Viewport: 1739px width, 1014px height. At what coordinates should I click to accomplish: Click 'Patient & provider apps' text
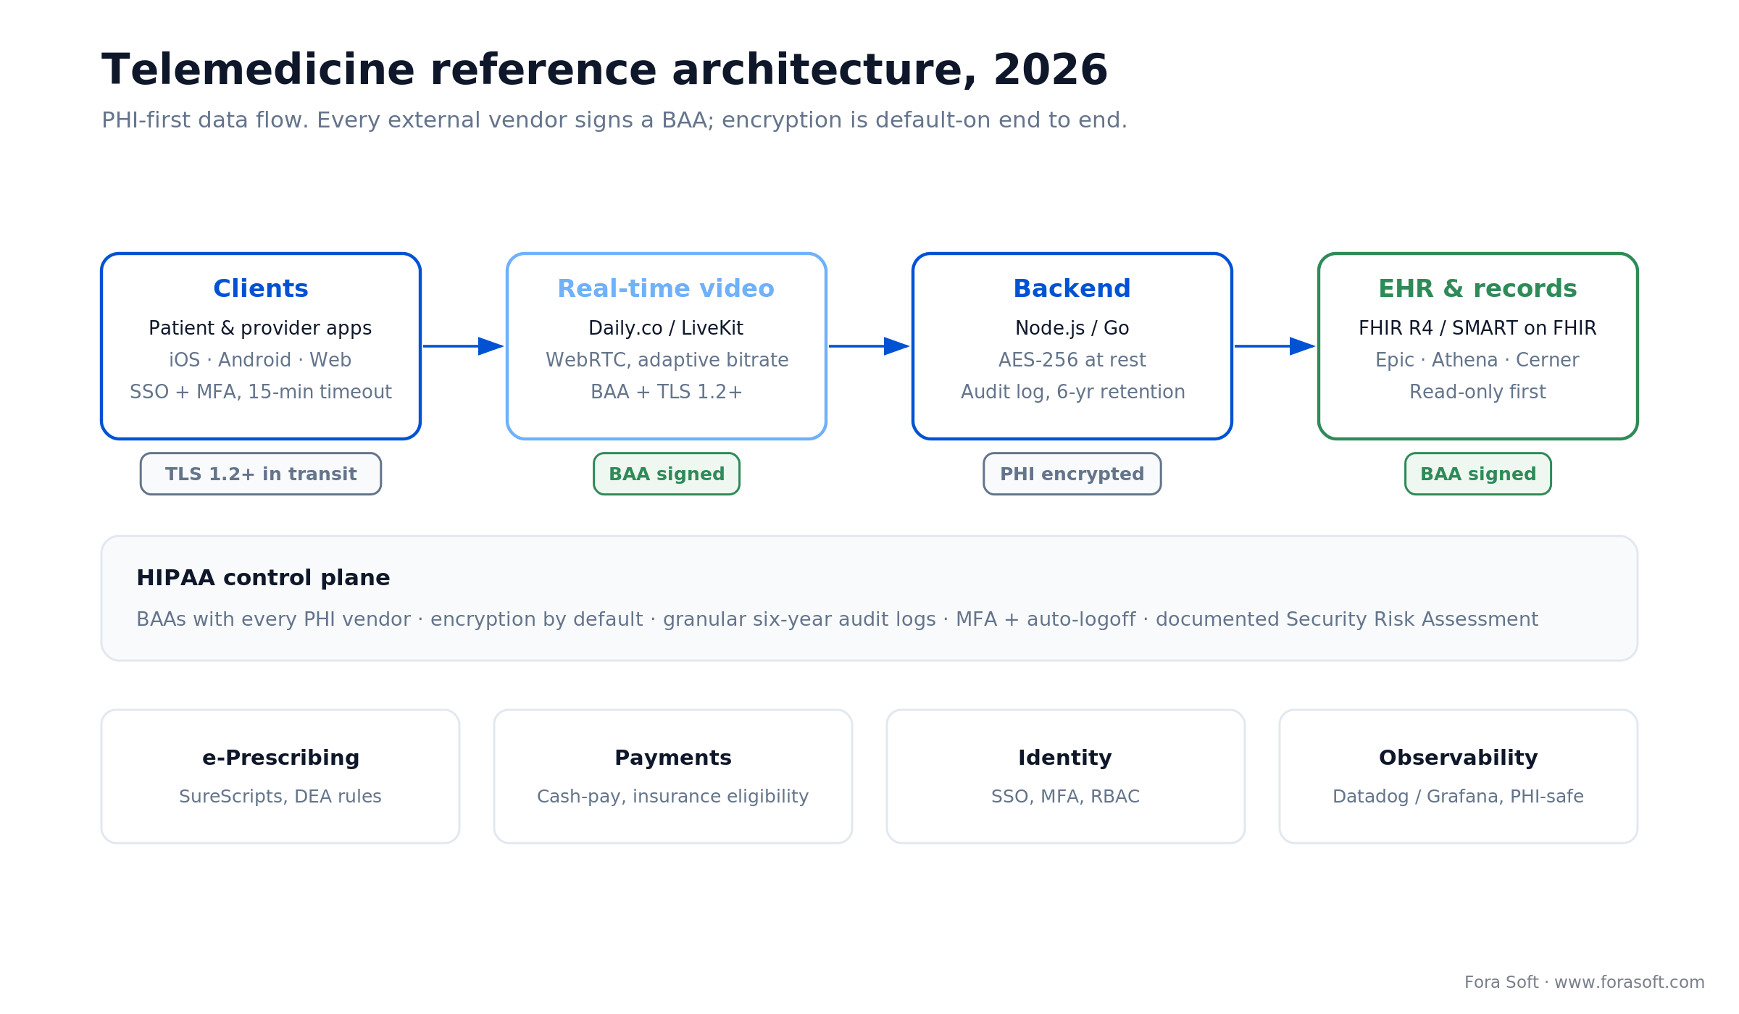pyautogui.click(x=260, y=328)
